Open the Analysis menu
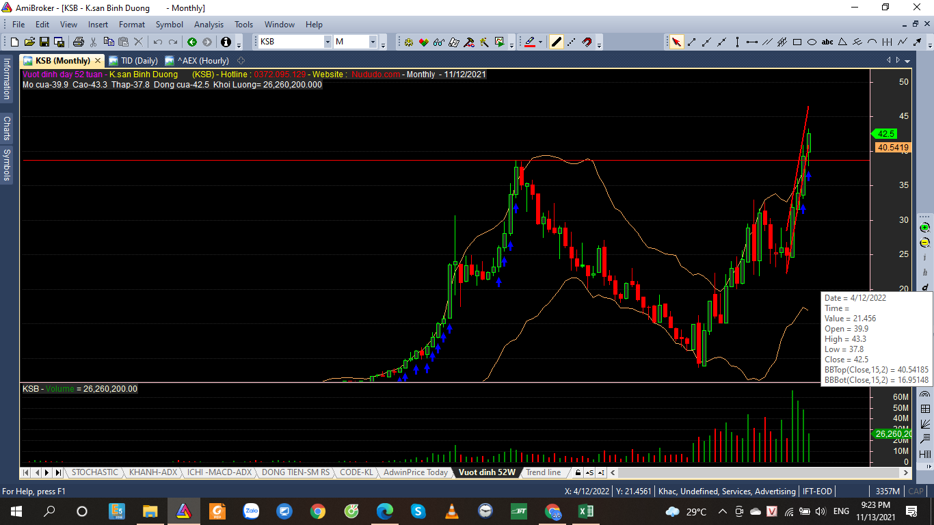This screenshot has height=525, width=934. 209,25
